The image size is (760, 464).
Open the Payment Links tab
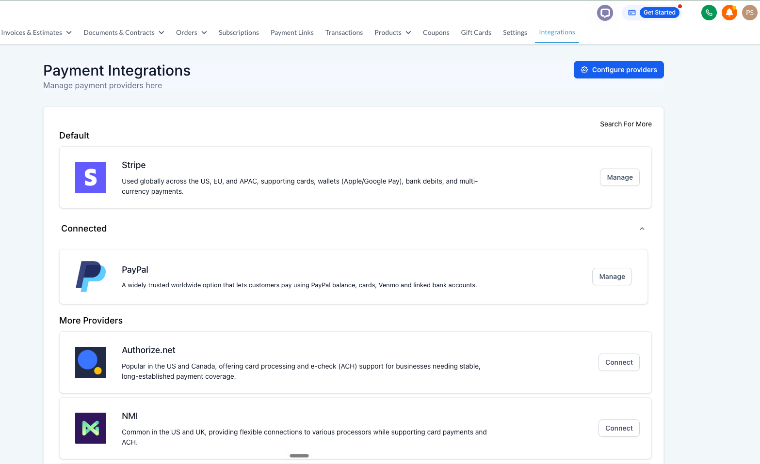[x=292, y=32]
